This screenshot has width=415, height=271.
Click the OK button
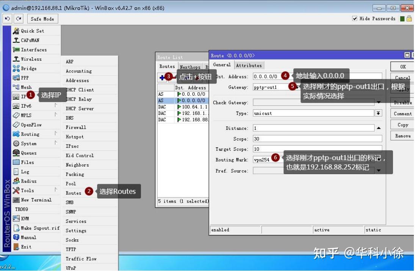[x=402, y=66]
